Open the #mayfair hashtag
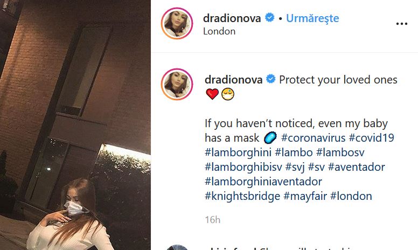418x250 pixels. coord(305,196)
